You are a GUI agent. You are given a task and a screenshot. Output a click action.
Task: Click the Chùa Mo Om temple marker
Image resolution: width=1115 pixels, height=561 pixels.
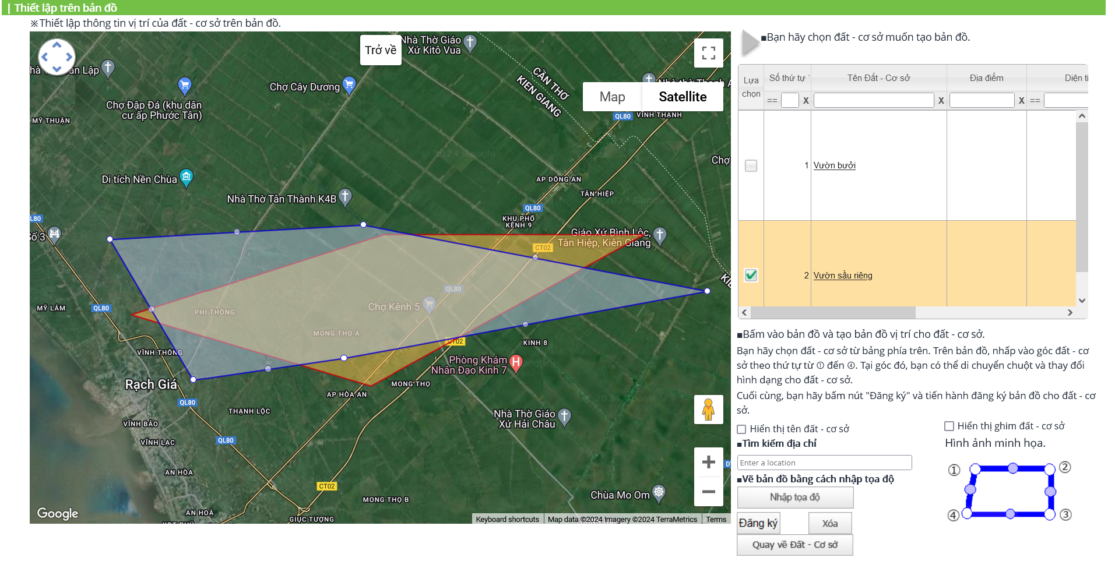659,493
